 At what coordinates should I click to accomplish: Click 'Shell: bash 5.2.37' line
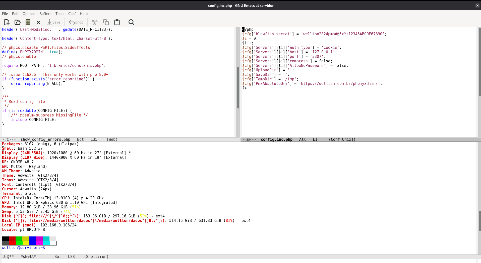point(22,149)
